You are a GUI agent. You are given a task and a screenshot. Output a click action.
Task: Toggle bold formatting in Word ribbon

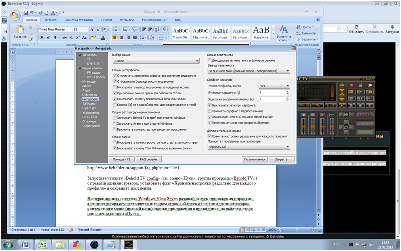[42, 38]
